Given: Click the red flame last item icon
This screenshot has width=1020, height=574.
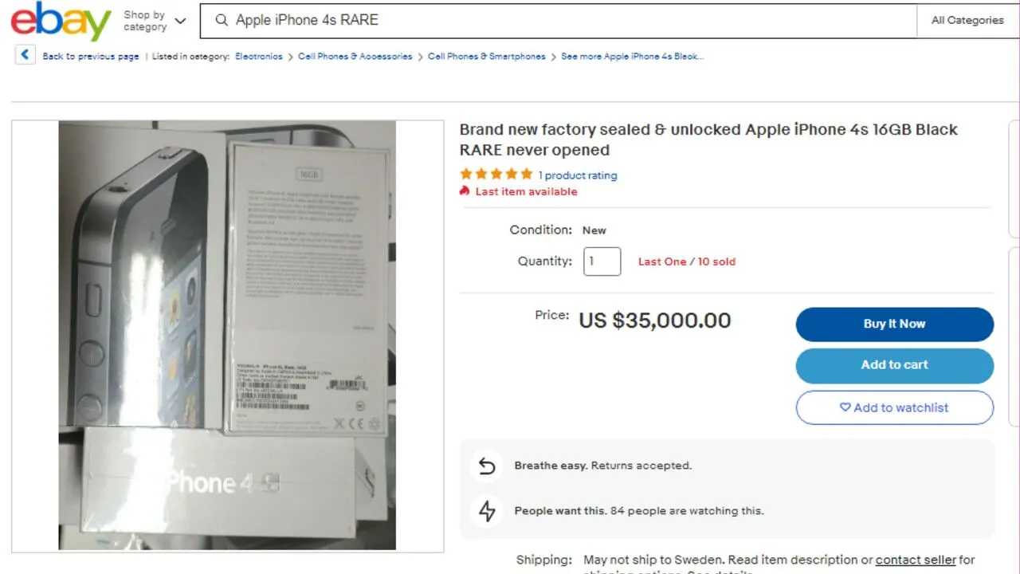Looking at the screenshot, I should (x=465, y=191).
